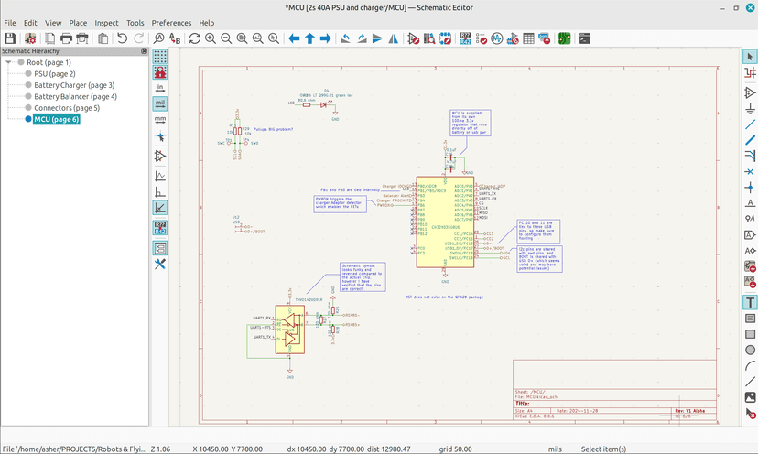Toggle grid display visibility
758x454 pixels.
[160, 56]
